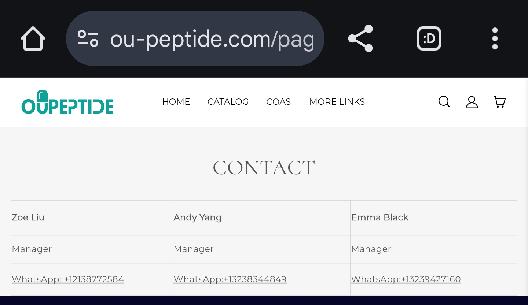Click the OUPEPTIDE logo
The height and width of the screenshot is (305, 528).
(x=67, y=102)
